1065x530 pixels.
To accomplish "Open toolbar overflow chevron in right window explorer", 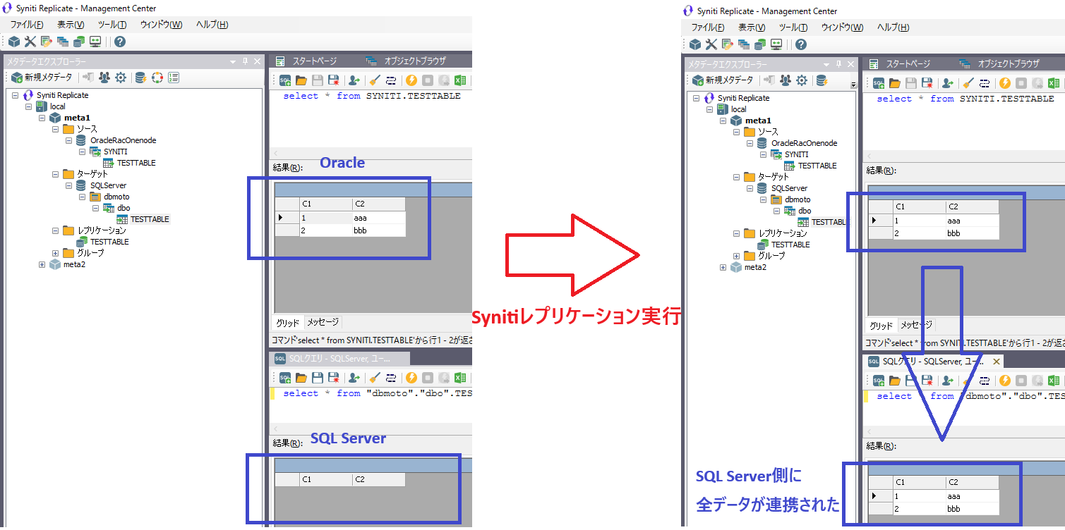I will pos(854,84).
